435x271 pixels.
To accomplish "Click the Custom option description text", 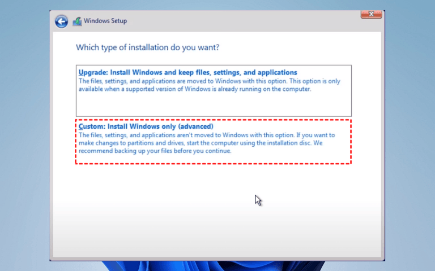I will 207,143.
